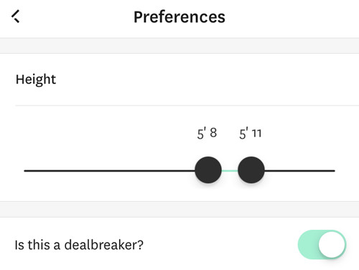Go back using the back arrow
This screenshot has width=359, height=270.
(x=16, y=17)
